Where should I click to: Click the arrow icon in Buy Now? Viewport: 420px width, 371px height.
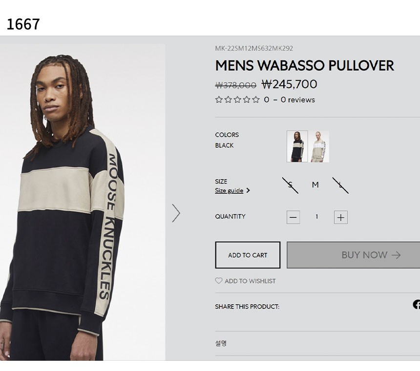pyautogui.click(x=396, y=255)
